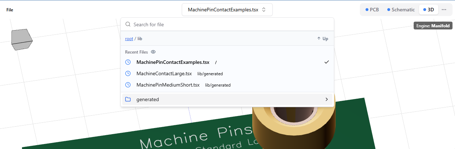Select the 3D view tab
Image resolution: width=455 pixels, height=149 pixels.
(429, 10)
